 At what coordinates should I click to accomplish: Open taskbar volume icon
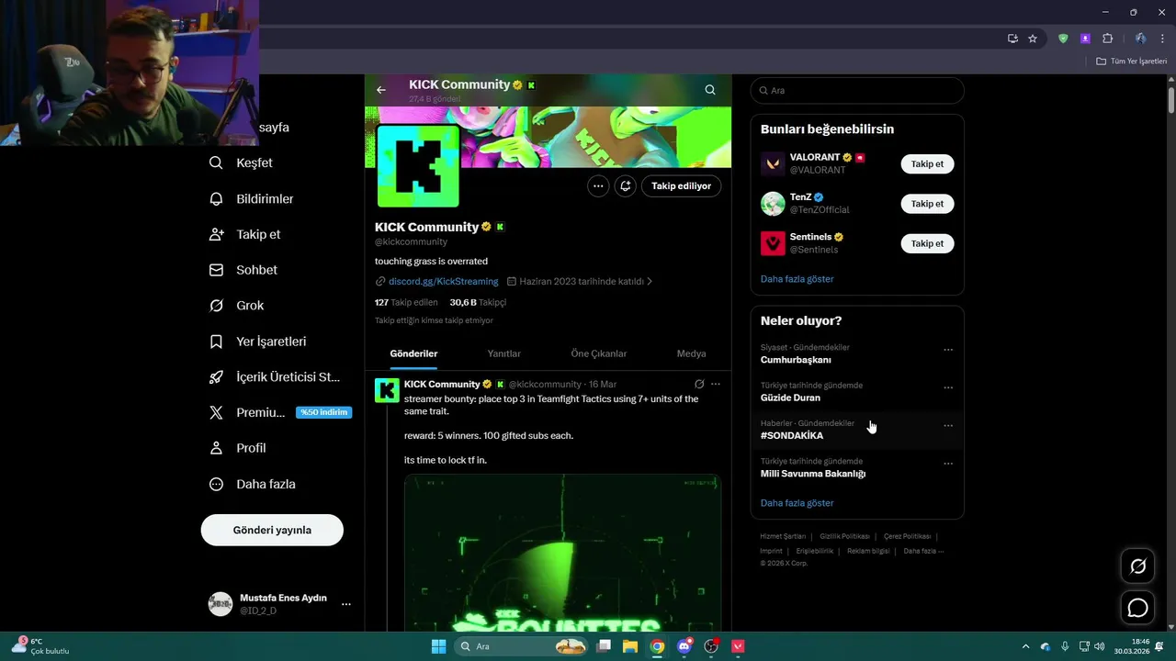point(1100,646)
